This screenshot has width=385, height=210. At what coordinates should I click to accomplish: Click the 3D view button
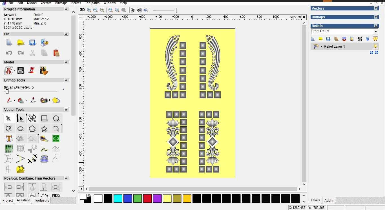(82, 10)
